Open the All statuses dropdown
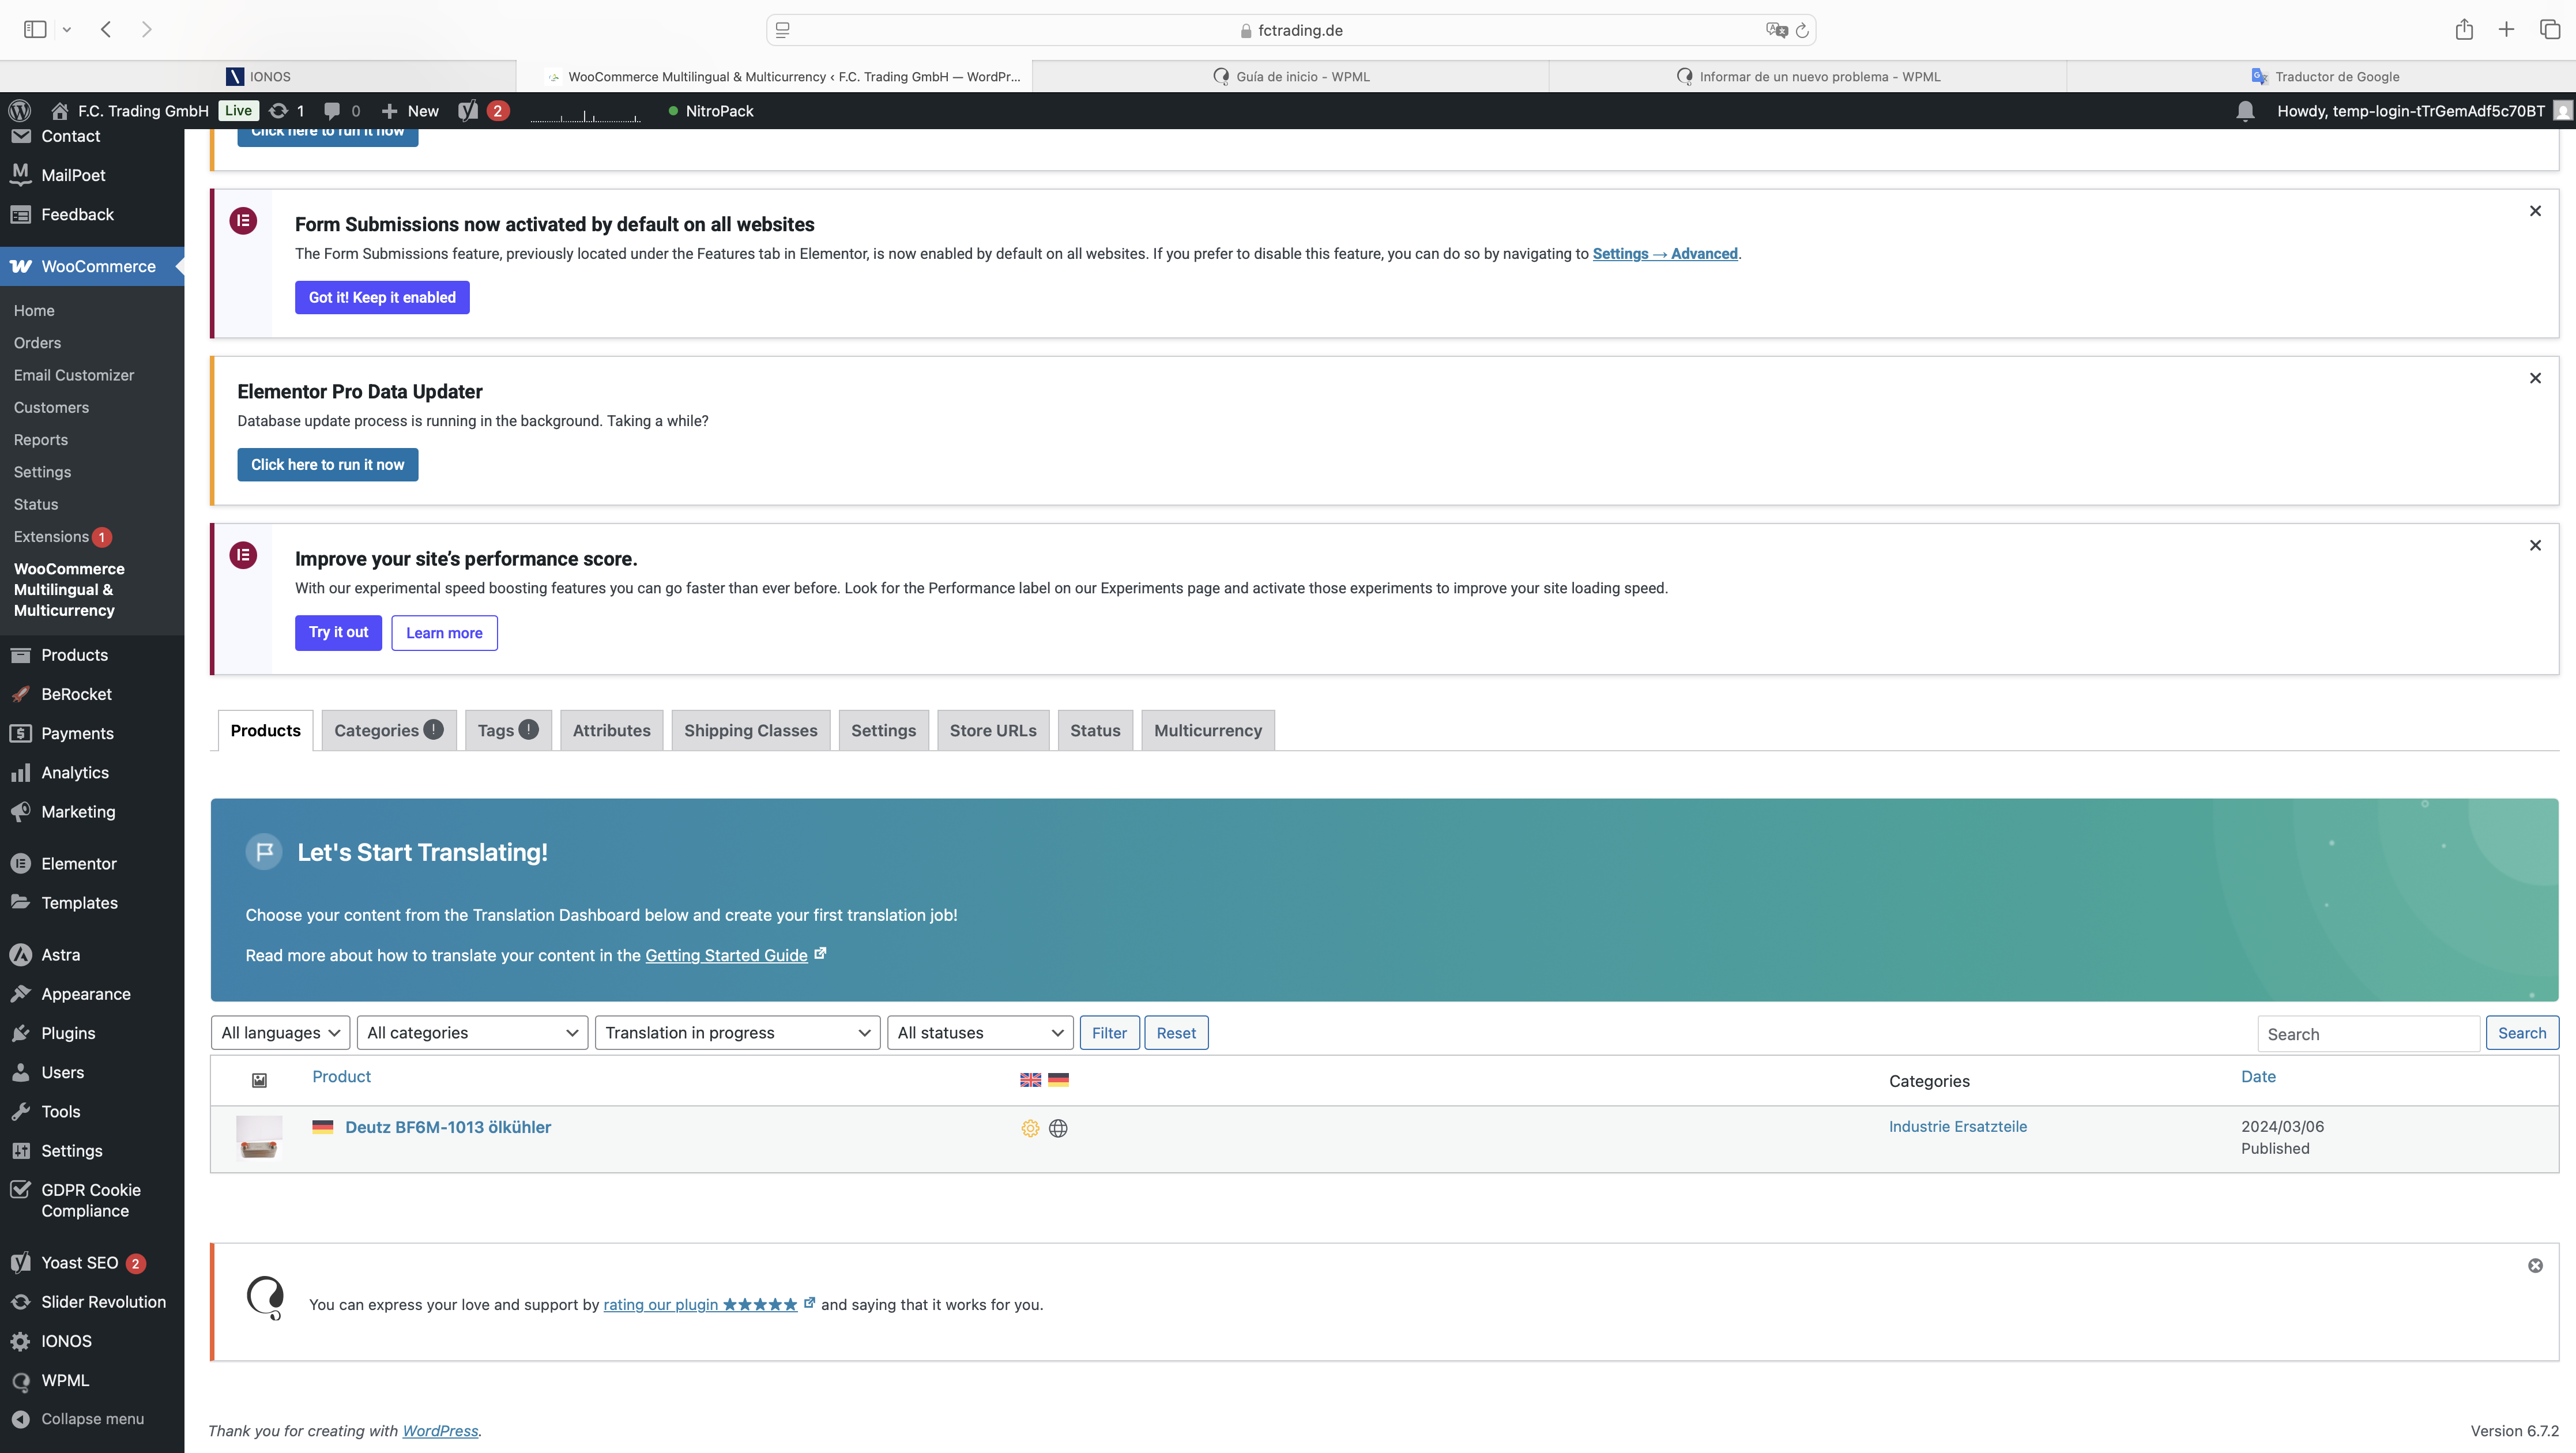Viewport: 2576px width, 1453px height. click(x=980, y=1033)
